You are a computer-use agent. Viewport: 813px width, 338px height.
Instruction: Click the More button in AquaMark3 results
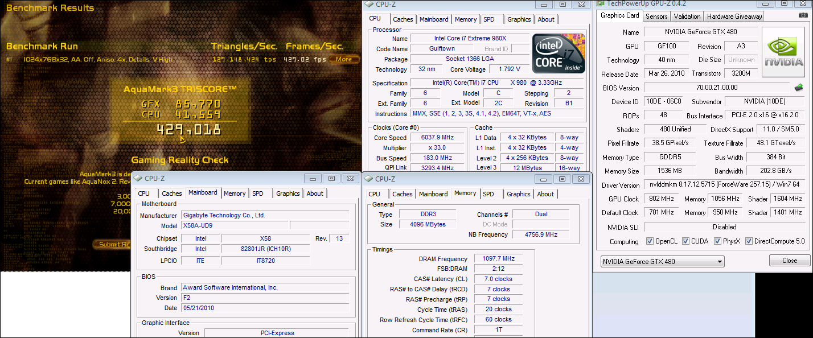pyautogui.click(x=343, y=59)
